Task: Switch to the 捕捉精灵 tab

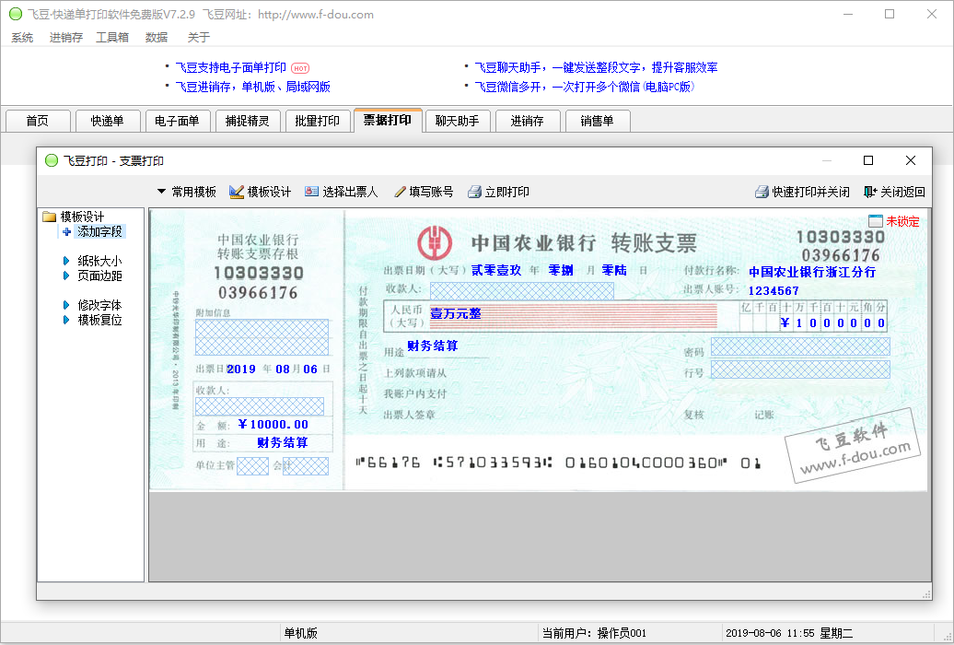Action: (248, 122)
